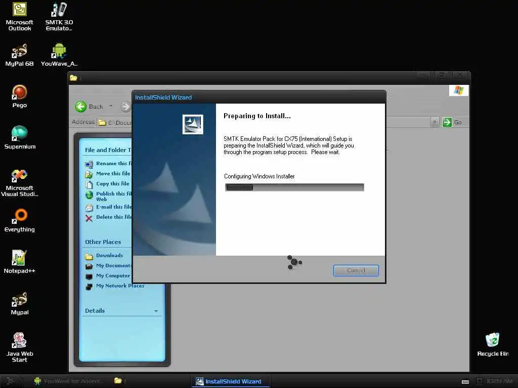518x388 pixels.
Task: Open My Documents link in Other Places
Action: 114,266
